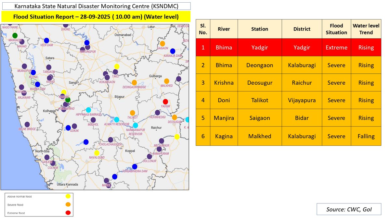This screenshot has width=390, height=219.
Task: Open the River column header filter
Action: tap(224, 29)
